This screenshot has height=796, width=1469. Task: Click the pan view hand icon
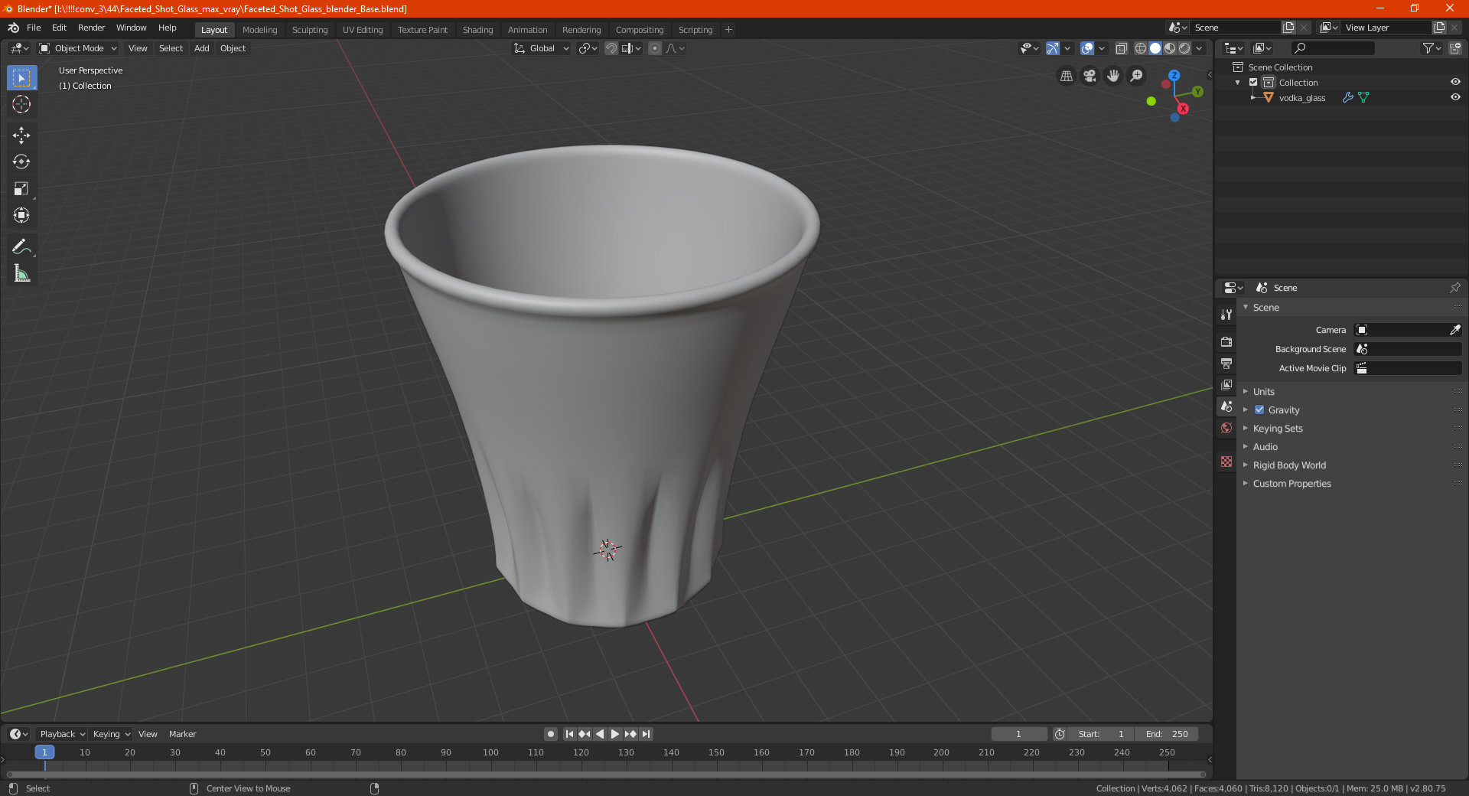pyautogui.click(x=1113, y=76)
